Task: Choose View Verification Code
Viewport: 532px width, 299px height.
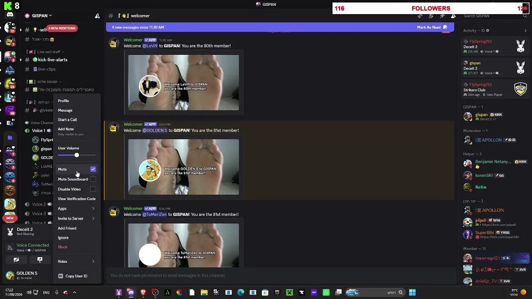Action: tap(77, 199)
